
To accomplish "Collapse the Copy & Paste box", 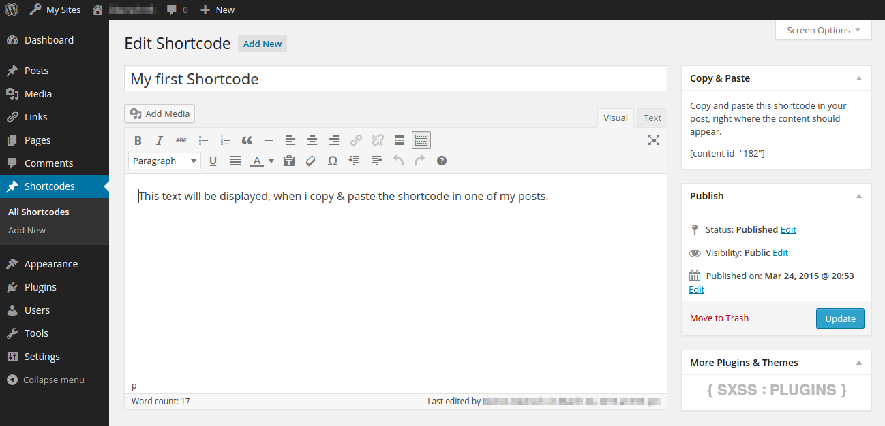I will point(859,78).
